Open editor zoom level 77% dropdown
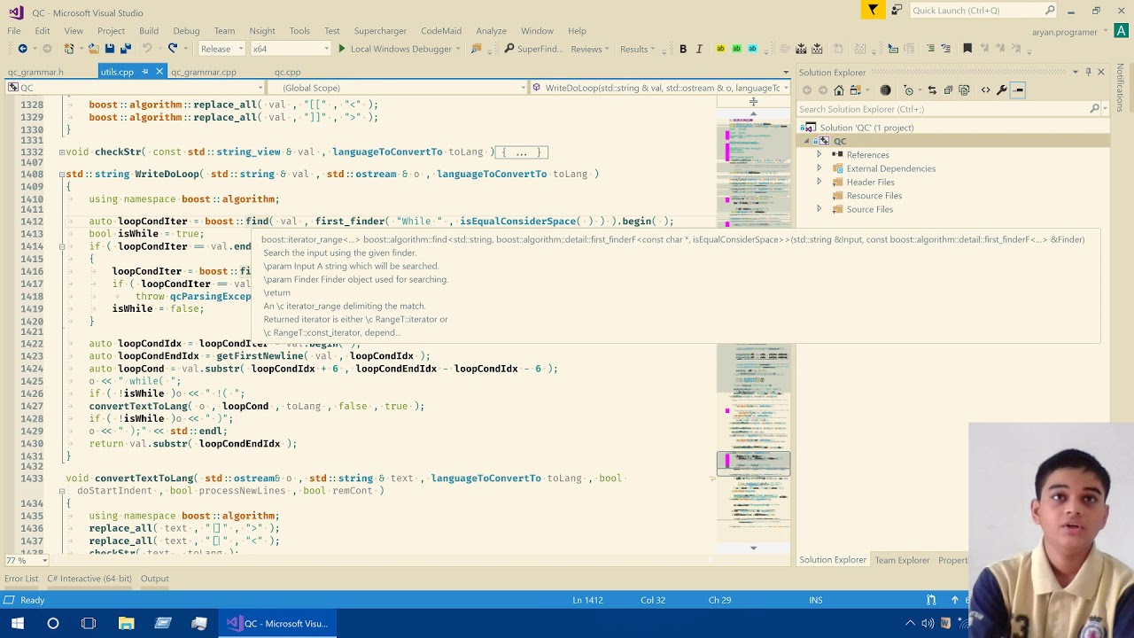The image size is (1134, 638). pos(27,560)
